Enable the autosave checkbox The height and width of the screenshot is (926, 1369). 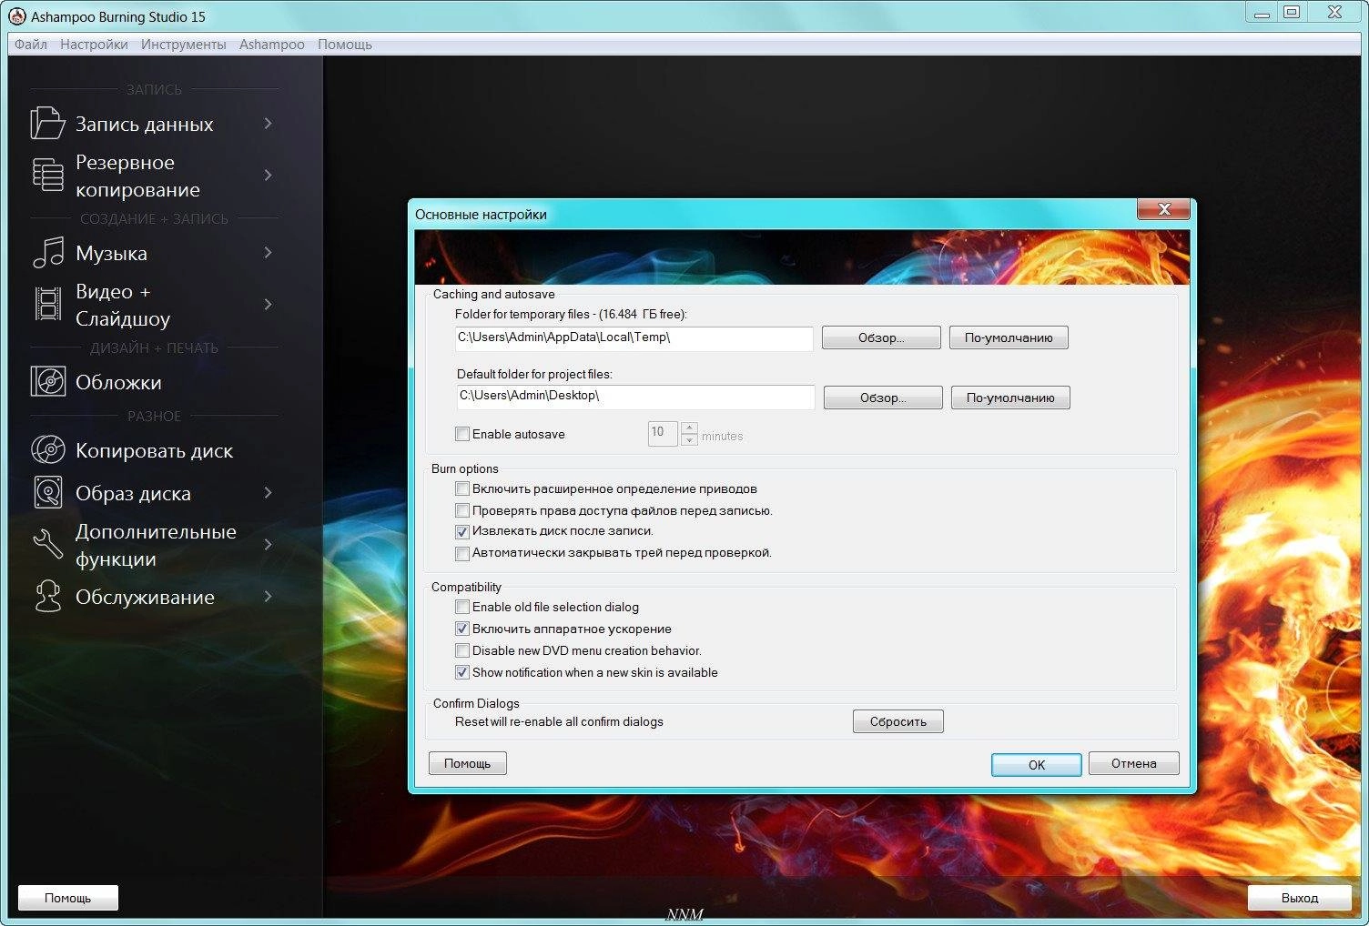462,434
